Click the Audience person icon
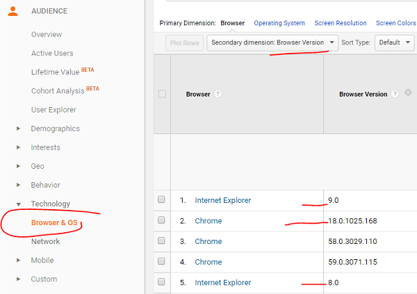The height and width of the screenshot is (294, 417). [13, 11]
